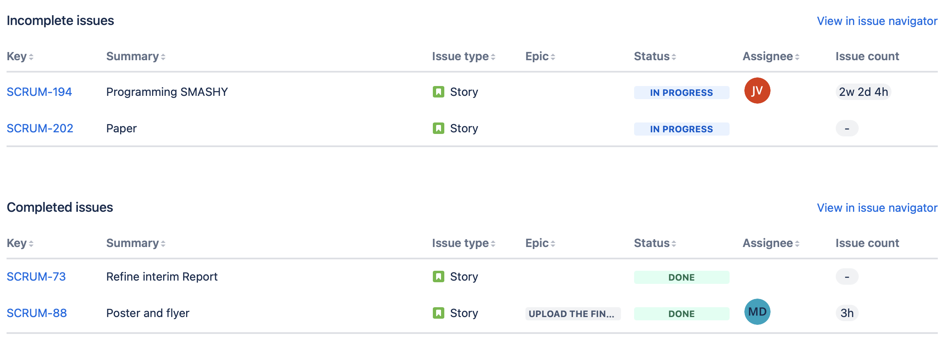This screenshot has height=349, width=946.
Task: View incomplete issues in issue navigator
Action: (877, 21)
